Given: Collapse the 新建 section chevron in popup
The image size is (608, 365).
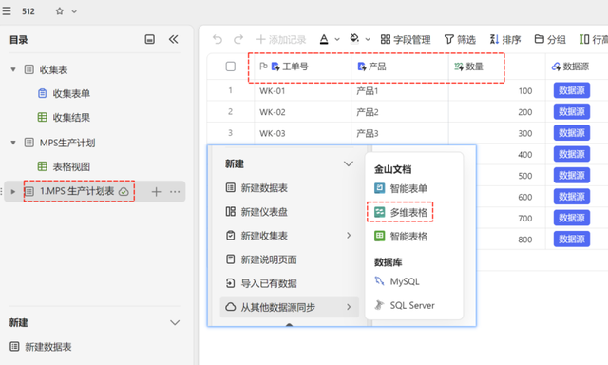Looking at the screenshot, I should [x=349, y=163].
